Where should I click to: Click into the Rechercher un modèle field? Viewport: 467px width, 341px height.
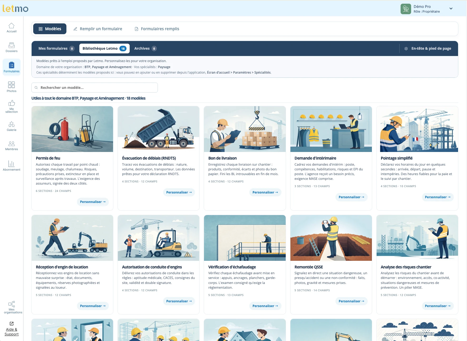95,88
